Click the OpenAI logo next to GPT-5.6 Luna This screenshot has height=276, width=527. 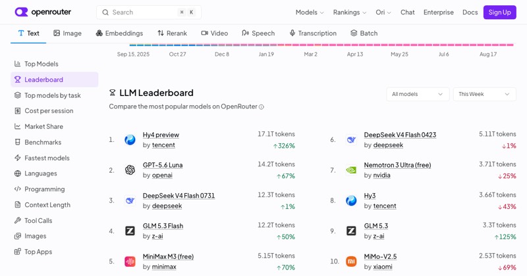click(x=130, y=170)
